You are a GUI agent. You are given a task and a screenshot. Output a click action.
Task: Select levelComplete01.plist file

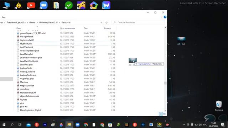29,50
